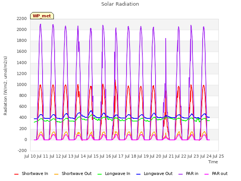Screen dimensions: 241x181
Task: Toggle the Shortwave In legend entry
Action: (31, 174)
